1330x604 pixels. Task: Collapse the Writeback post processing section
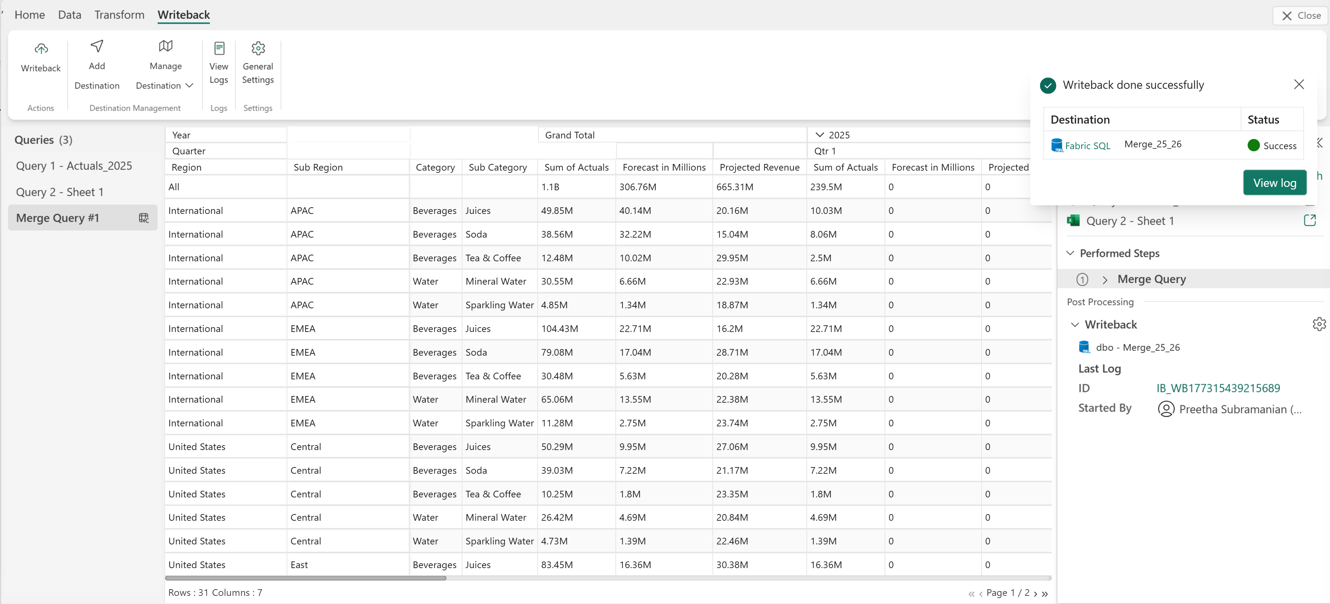1075,325
